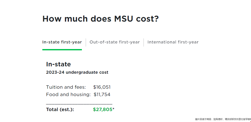The width and height of the screenshot is (251, 122).
Task: Click the green $27,805 total amount
Action: (x=103, y=110)
